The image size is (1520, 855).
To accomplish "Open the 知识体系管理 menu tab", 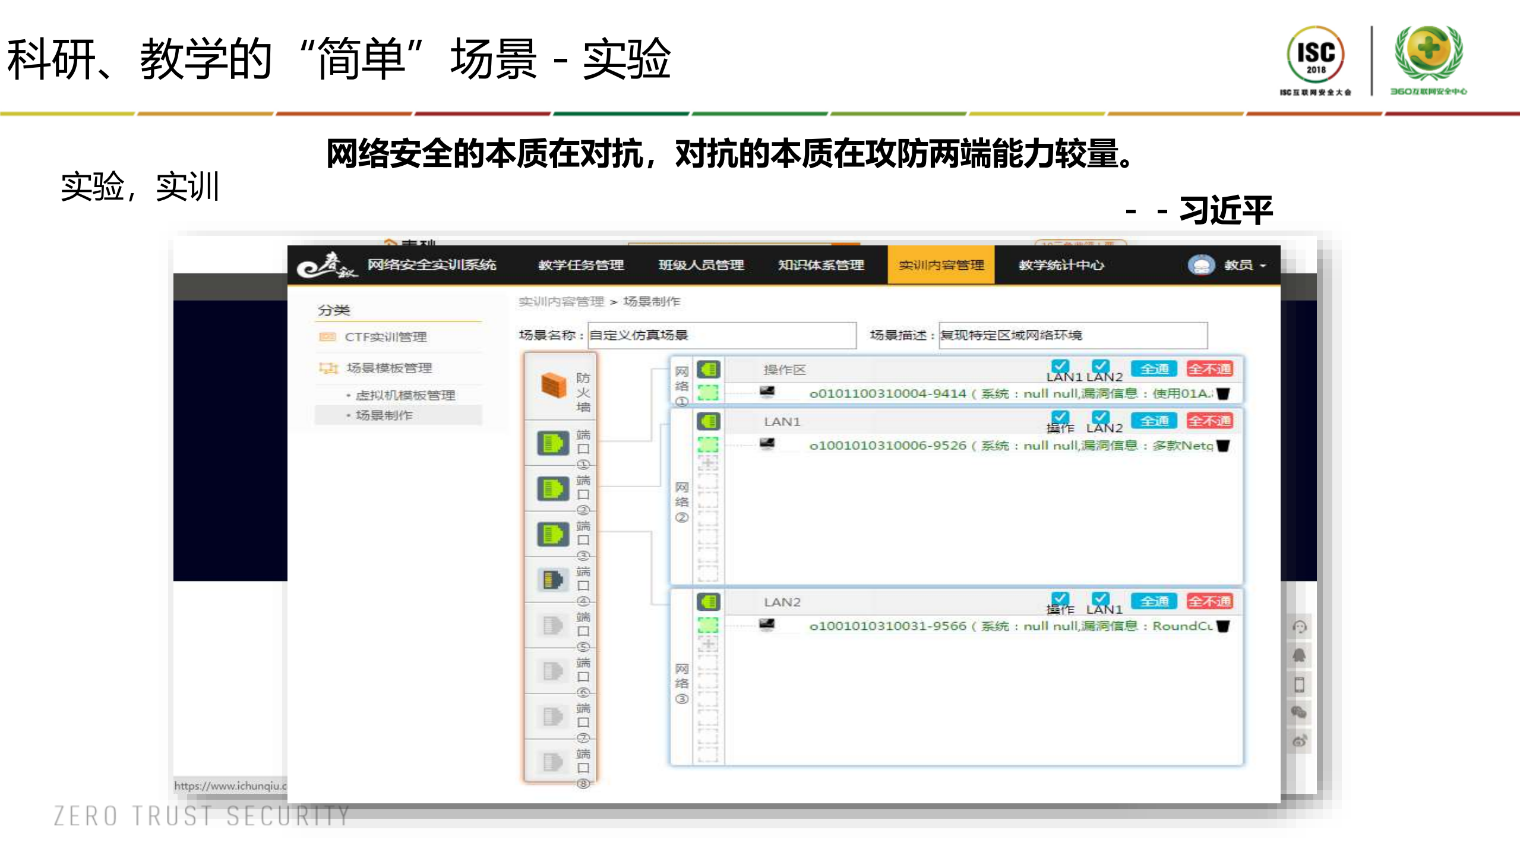I will 820,266.
